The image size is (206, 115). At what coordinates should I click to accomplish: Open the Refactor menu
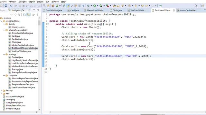13,2
